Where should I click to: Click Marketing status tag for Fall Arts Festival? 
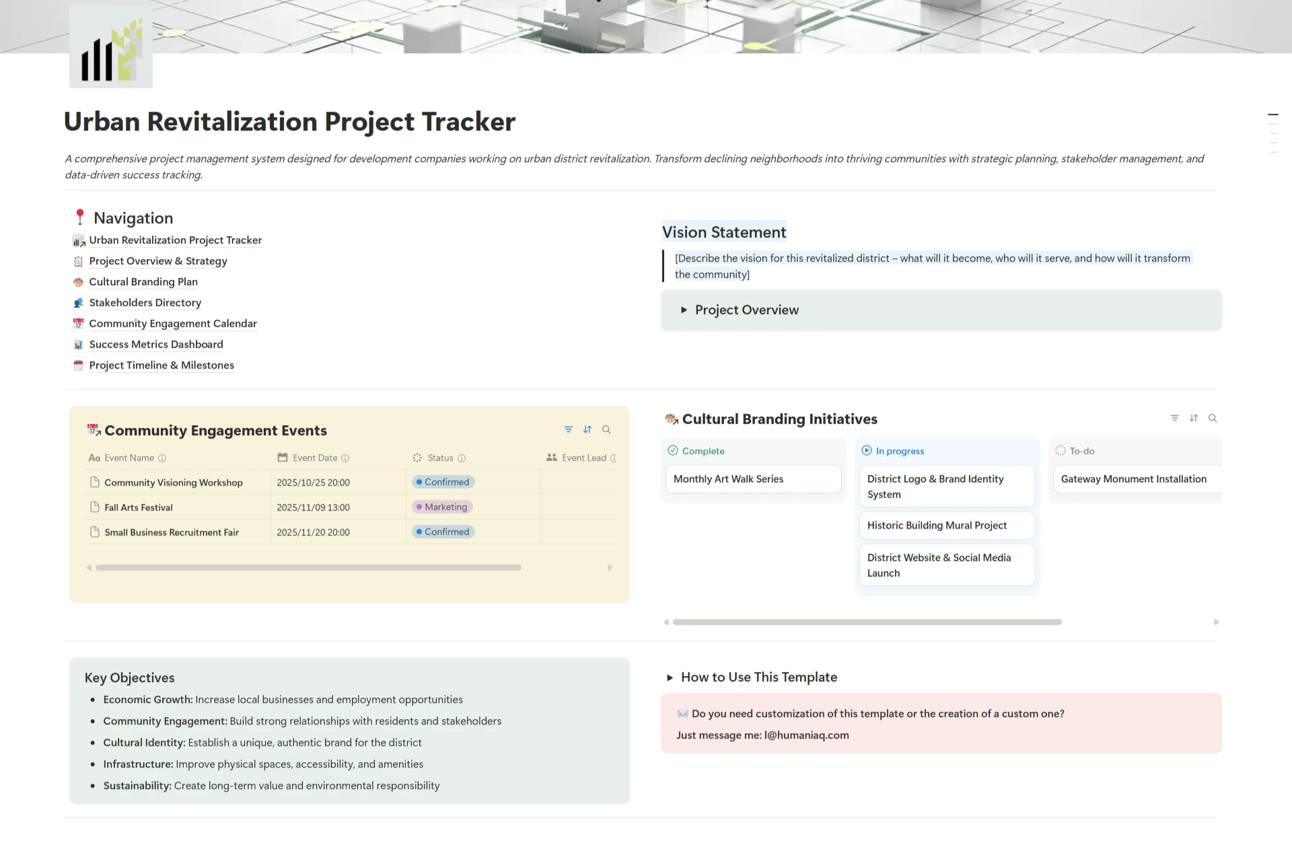[x=443, y=507]
